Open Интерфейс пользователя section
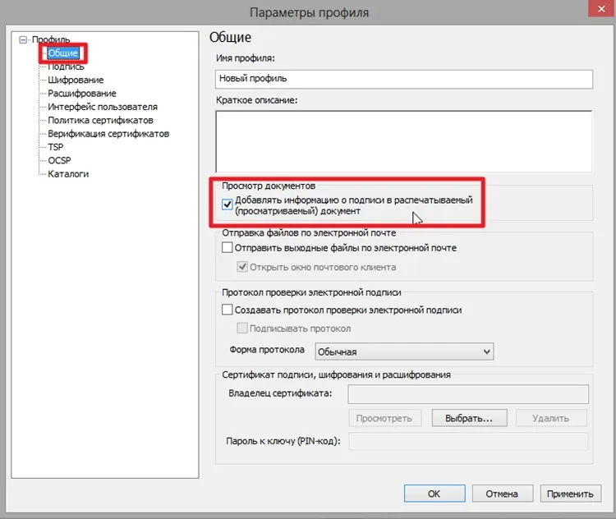 [102, 107]
